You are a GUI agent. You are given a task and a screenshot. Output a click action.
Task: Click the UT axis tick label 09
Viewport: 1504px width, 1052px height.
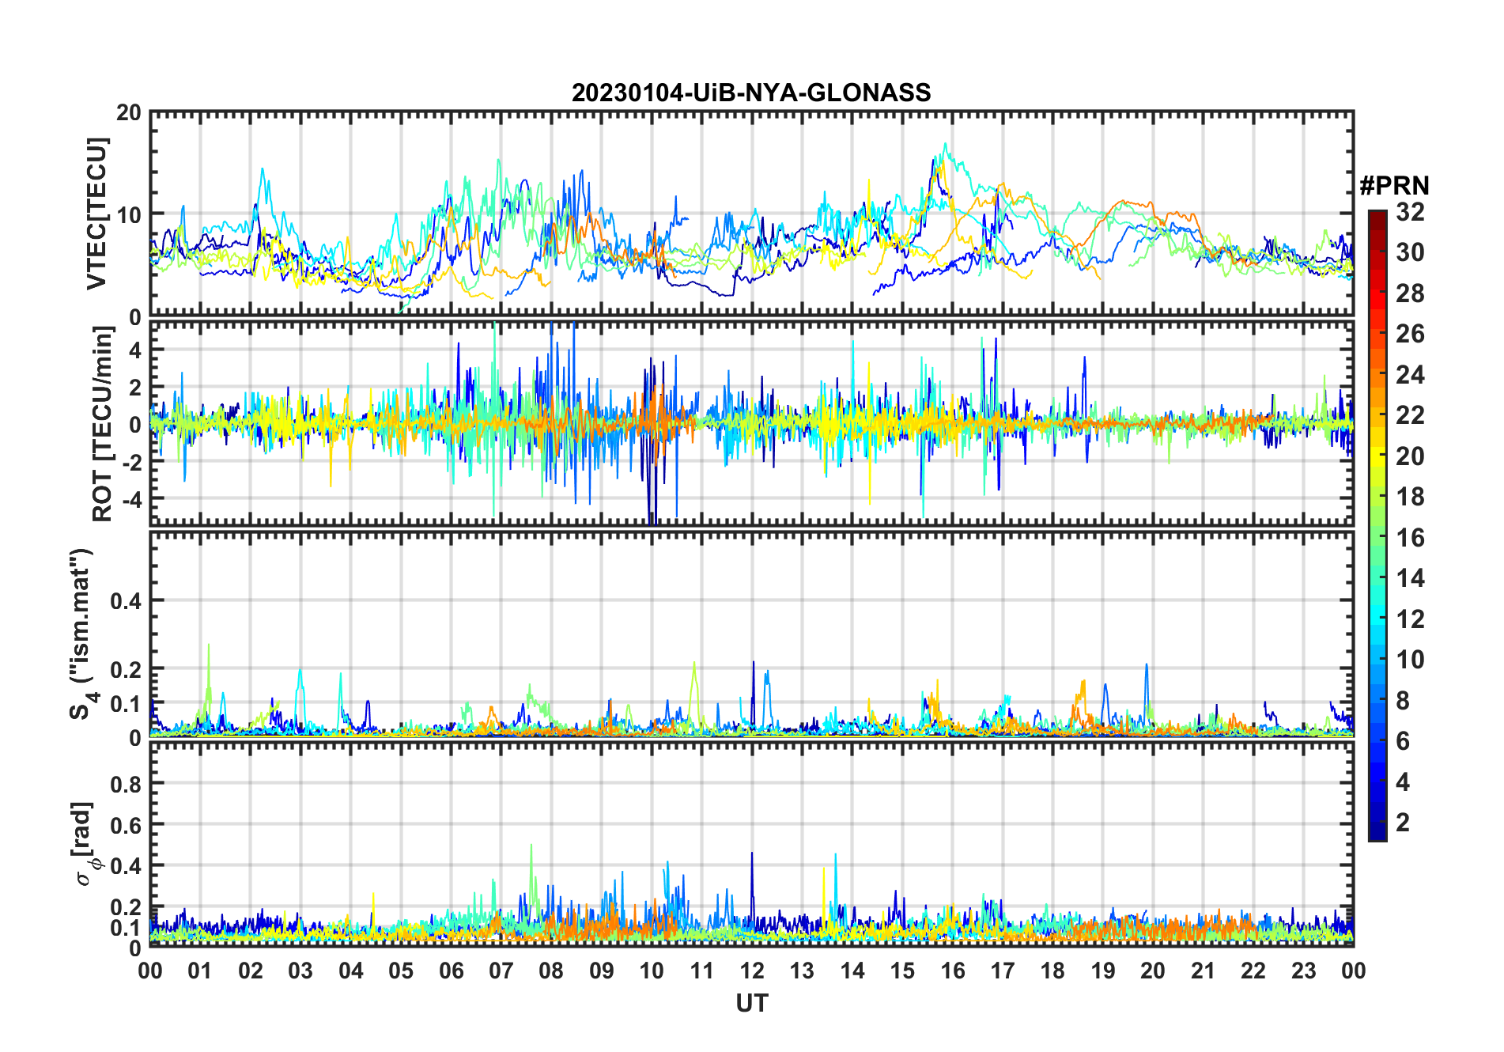pos(602,971)
